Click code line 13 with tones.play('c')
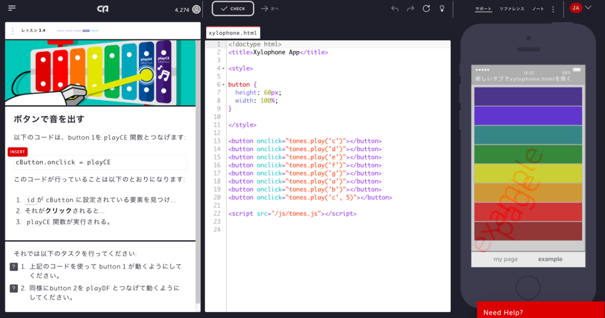The width and height of the screenshot is (605, 318). pyautogui.click(x=305, y=141)
